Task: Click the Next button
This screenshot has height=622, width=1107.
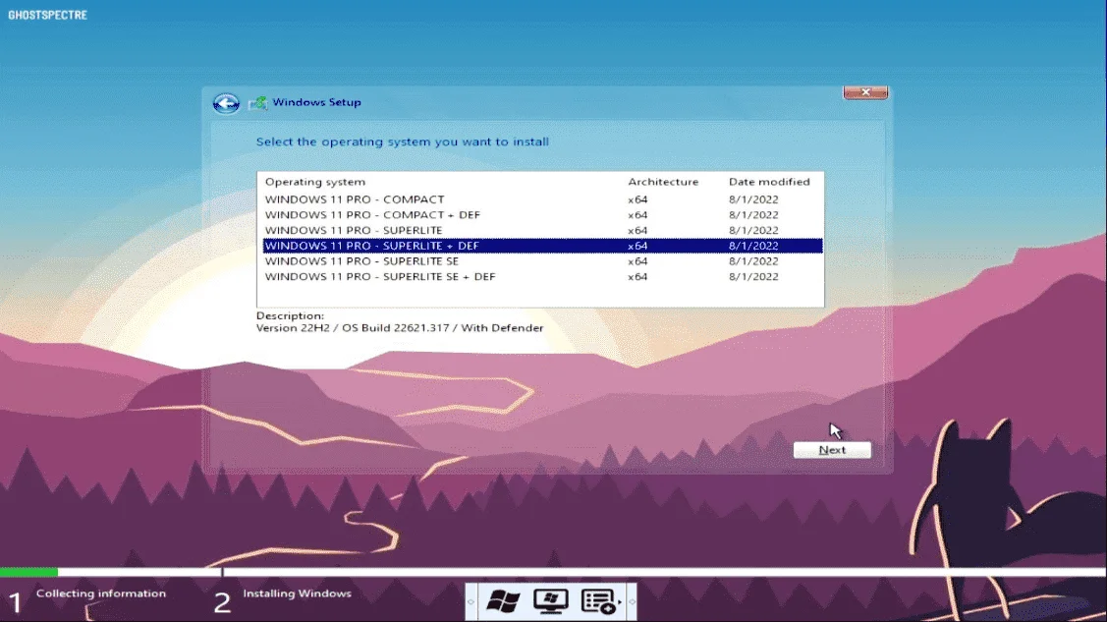Action: pos(832,450)
